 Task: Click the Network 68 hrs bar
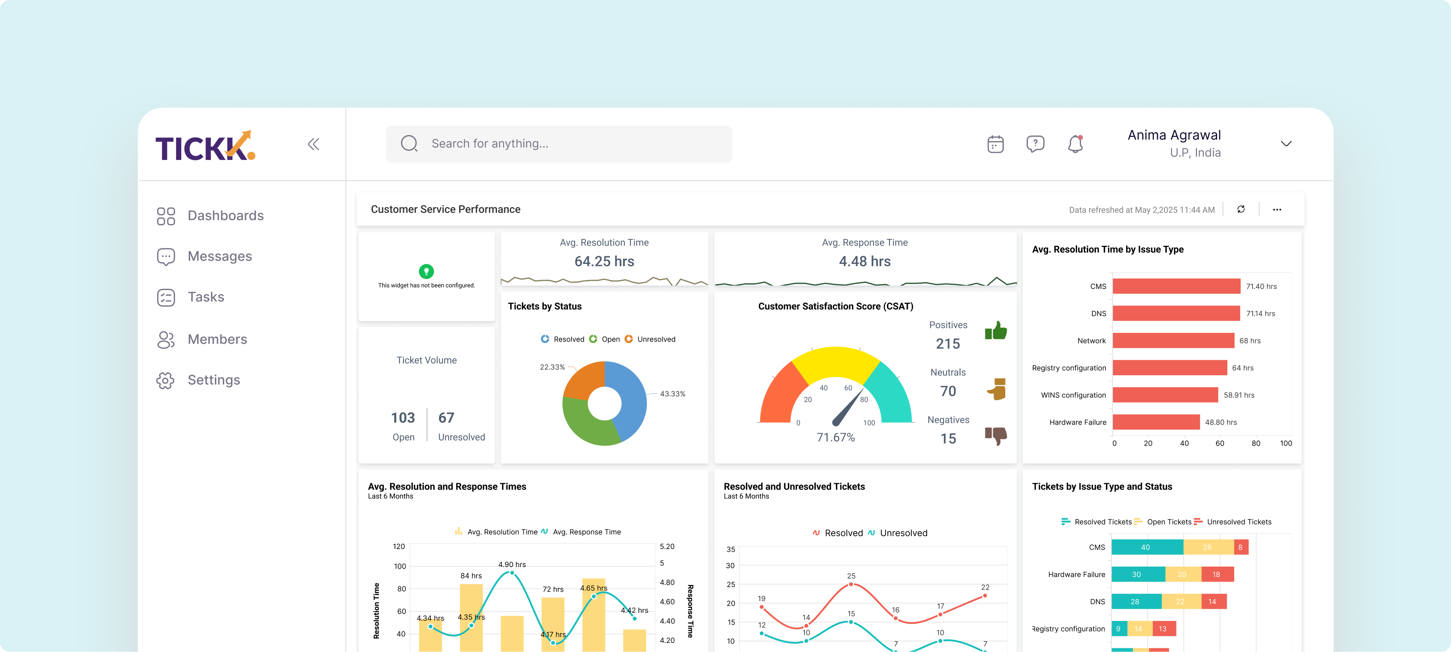[x=1173, y=340]
